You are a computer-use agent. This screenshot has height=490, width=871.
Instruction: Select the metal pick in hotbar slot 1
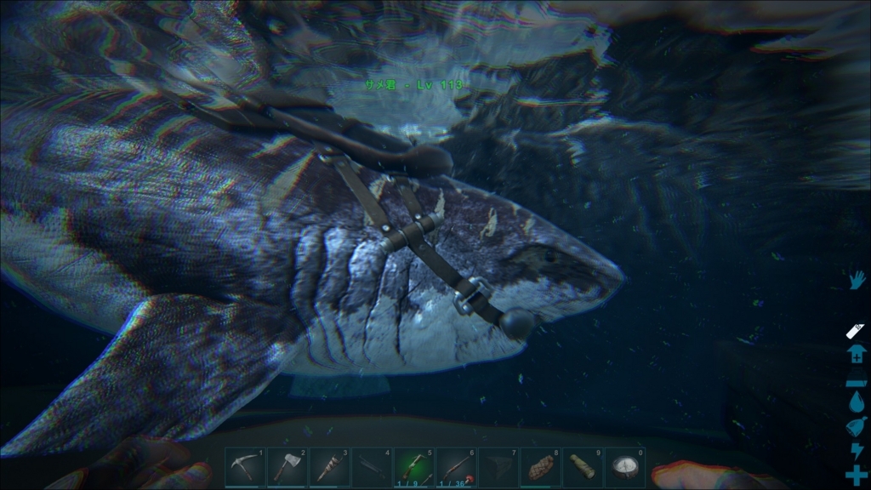pos(246,467)
